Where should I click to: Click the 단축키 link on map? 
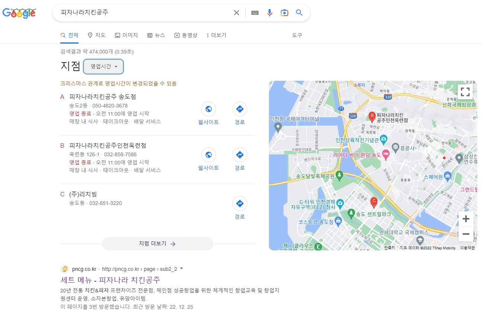click(389, 248)
